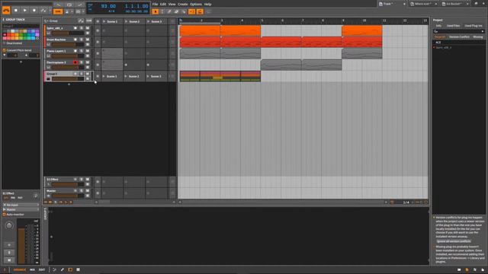Turn the pan knob in inspector
Screen dimensions: 488x274
click(x=9, y=225)
